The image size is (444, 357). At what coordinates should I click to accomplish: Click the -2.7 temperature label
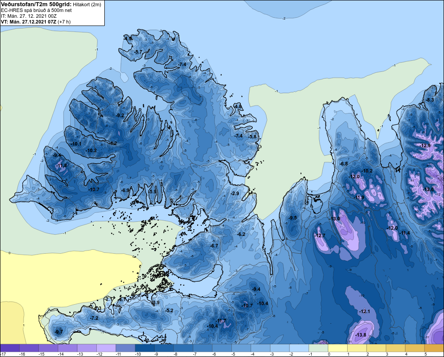(x=108, y=299)
